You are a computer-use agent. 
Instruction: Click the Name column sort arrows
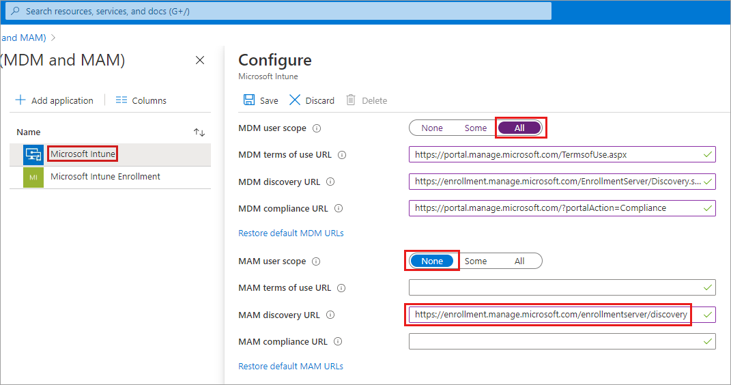199,132
